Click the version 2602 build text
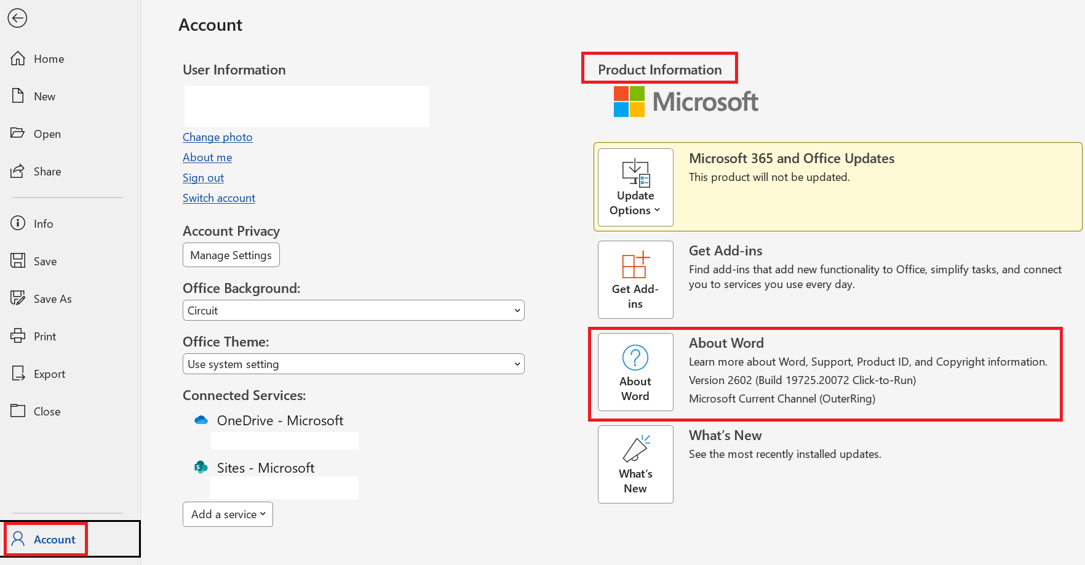 803,380
